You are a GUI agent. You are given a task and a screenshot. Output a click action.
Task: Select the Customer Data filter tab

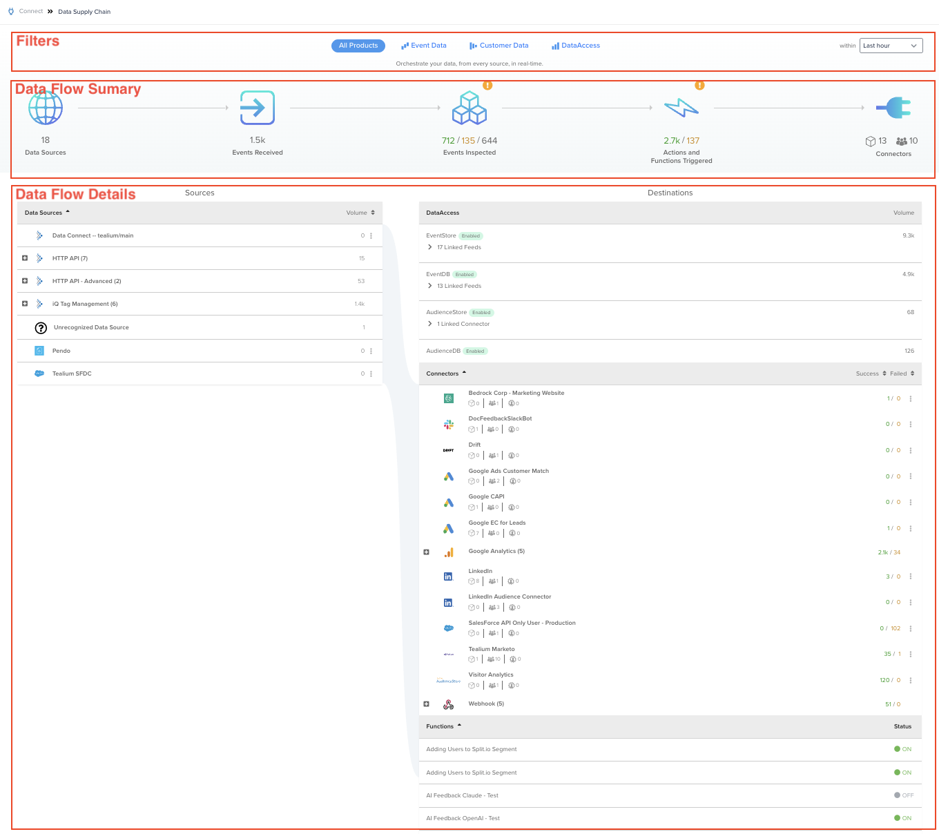tap(499, 46)
